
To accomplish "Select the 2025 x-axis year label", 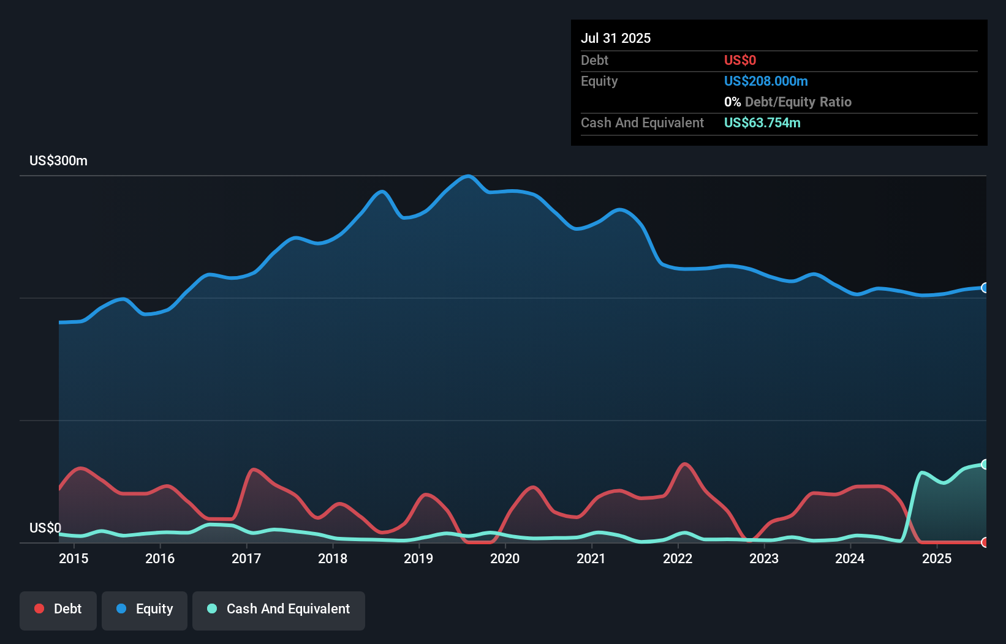I will pyautogui.click(x=937, y=558).
